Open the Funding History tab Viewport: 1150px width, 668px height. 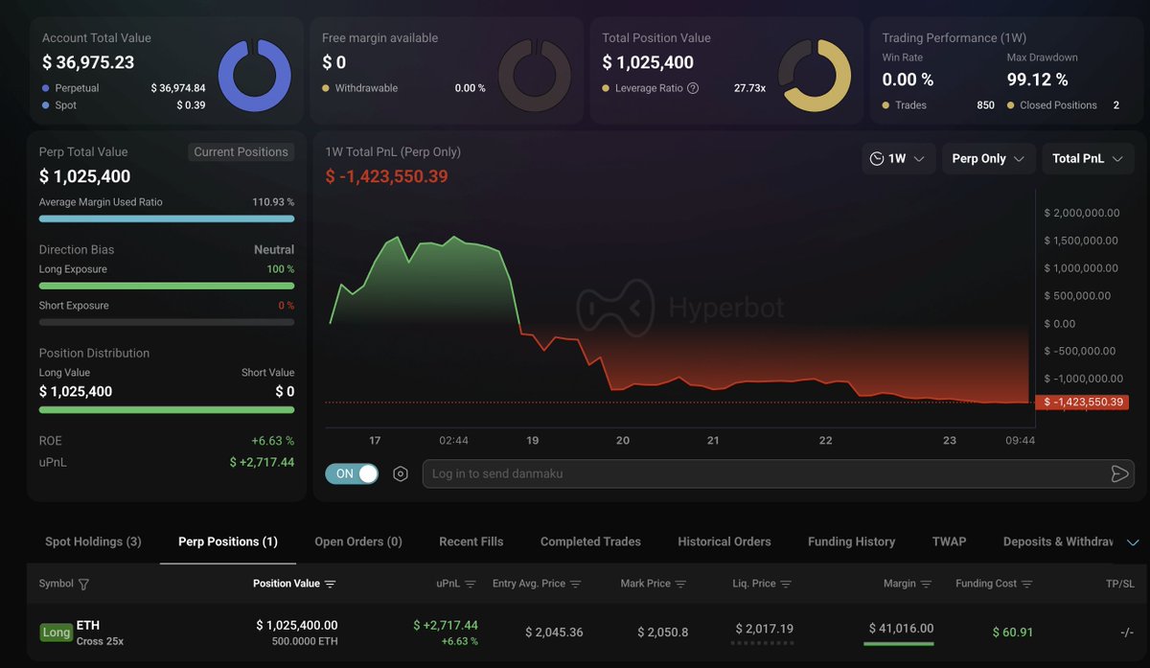click(x=851, y=541)
